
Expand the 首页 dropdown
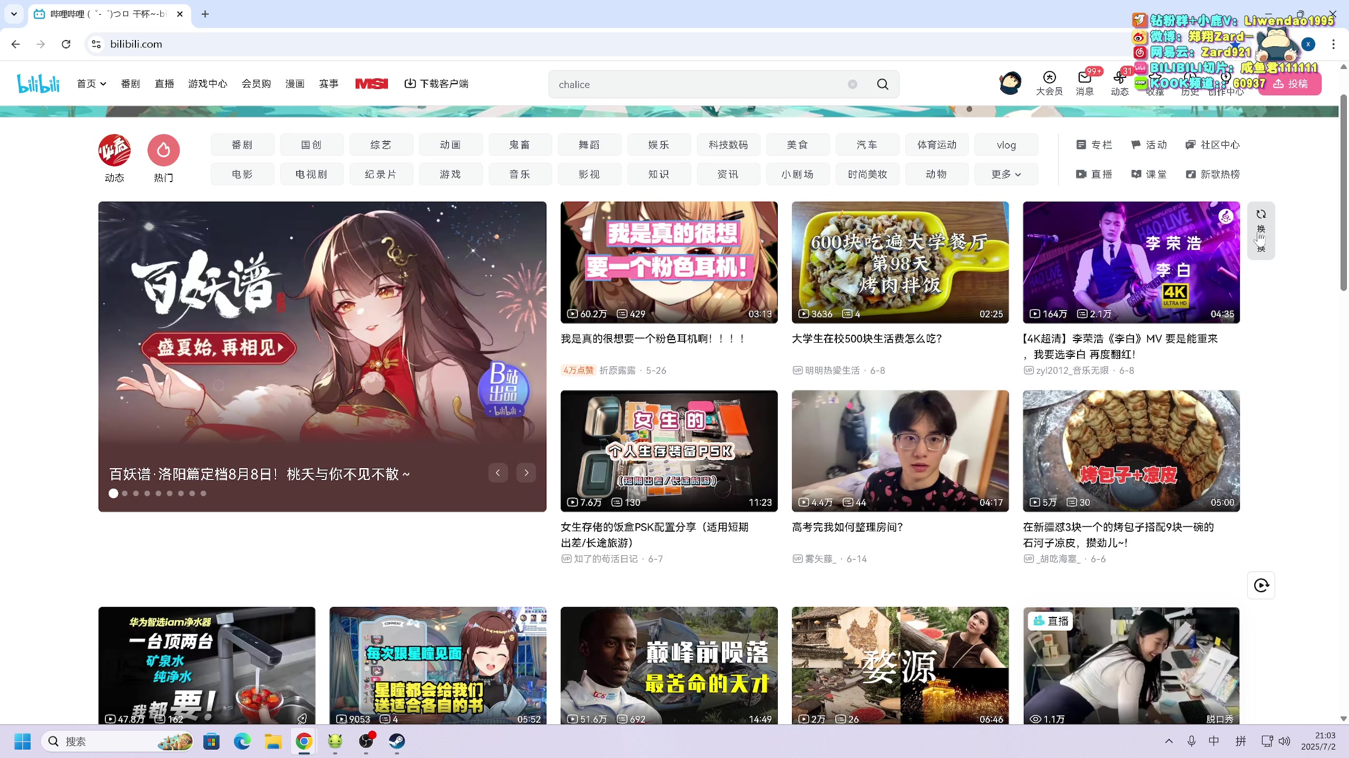(91, 84)
